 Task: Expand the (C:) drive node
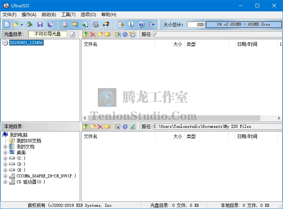click(x=5, y=158)
